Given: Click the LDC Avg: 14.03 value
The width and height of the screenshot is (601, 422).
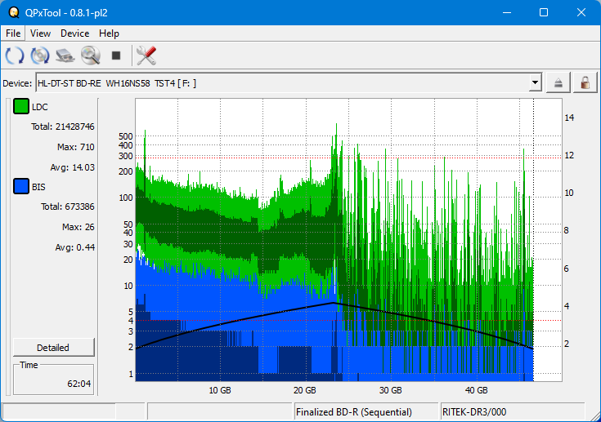Looking at the screenshot, I should [x=72, y=167].
